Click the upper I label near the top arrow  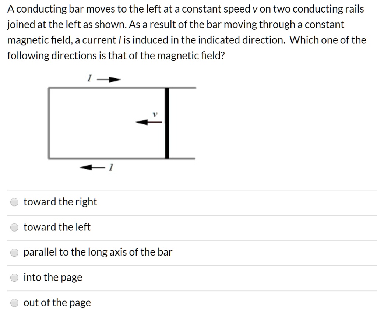[89, 78]
